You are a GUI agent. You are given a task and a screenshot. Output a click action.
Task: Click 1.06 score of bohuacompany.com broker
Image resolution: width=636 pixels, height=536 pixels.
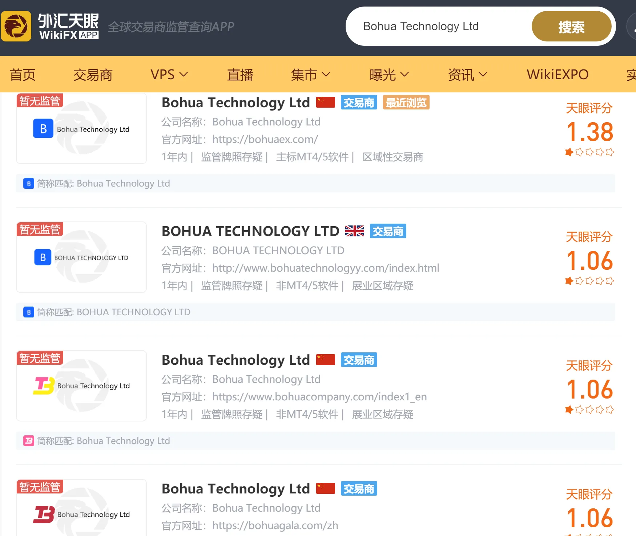(590, 389)
